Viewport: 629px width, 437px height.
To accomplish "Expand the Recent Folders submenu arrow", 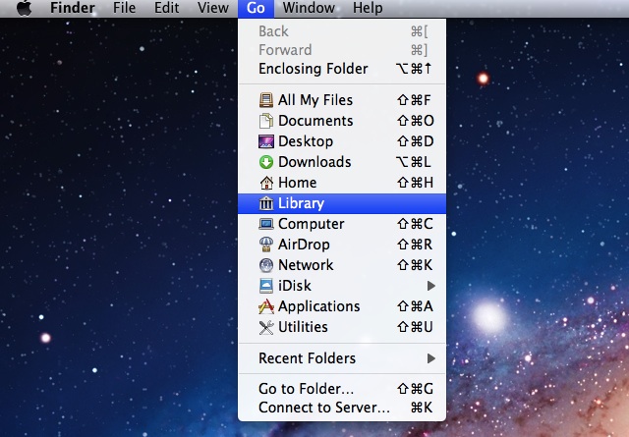I will [x=431, y=358].
